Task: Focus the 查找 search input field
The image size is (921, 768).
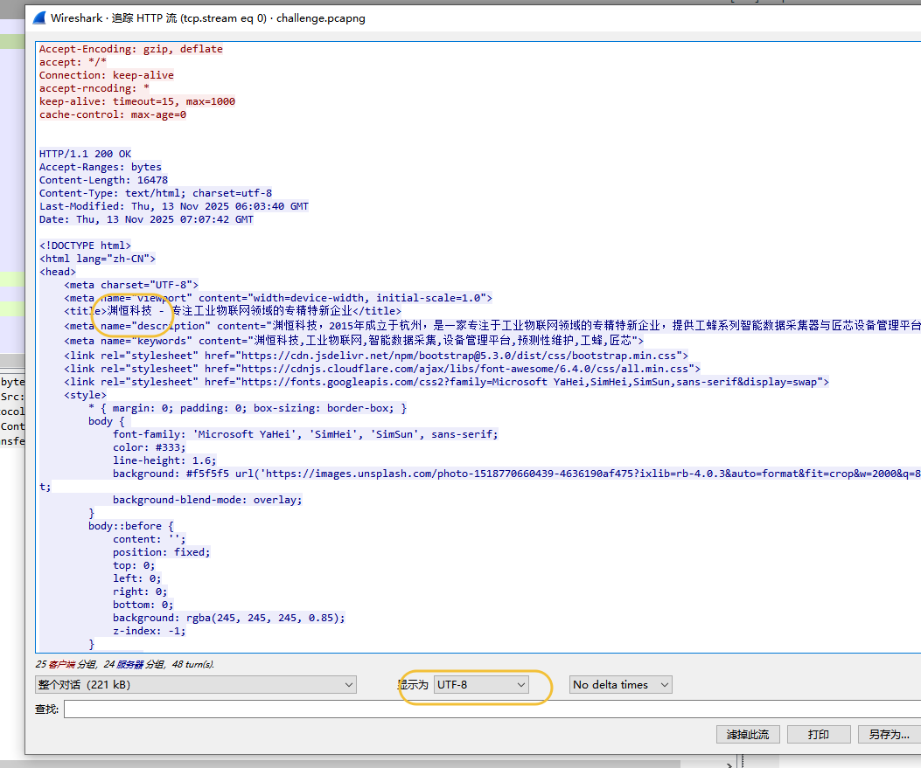Action: coord(490,709)
